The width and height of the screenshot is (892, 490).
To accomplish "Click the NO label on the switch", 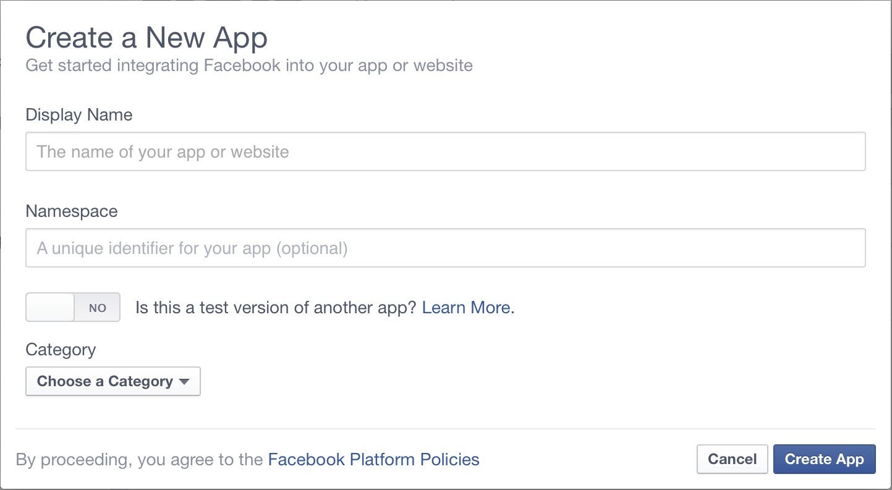I will [98, 308].
